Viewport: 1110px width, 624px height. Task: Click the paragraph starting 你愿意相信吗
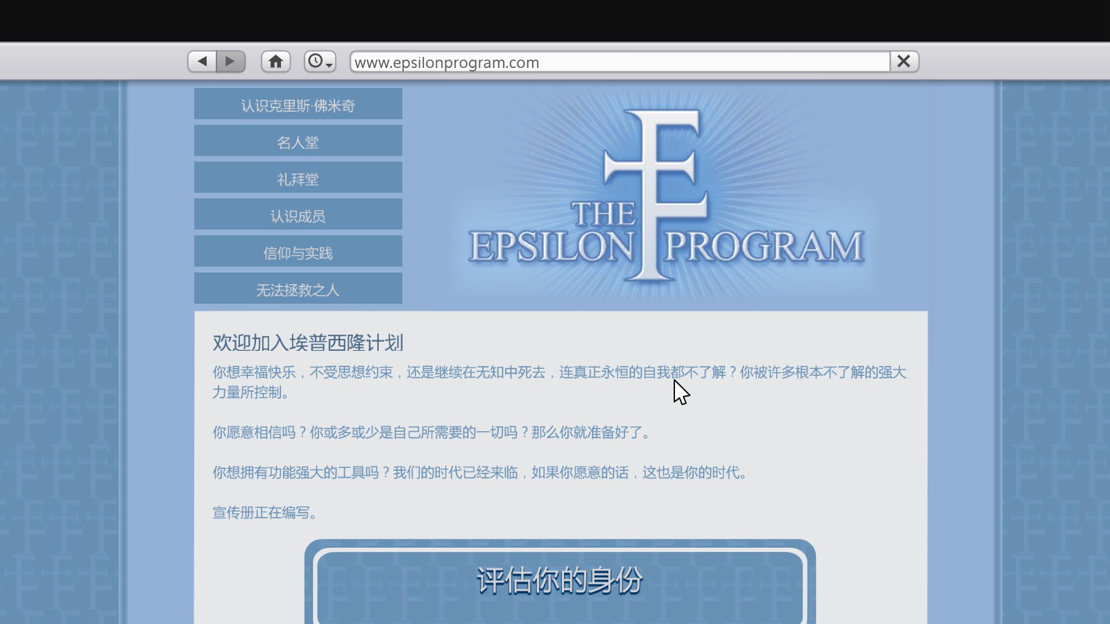pos(432,432)
